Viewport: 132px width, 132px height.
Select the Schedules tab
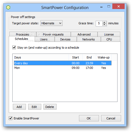pos(22,39)
